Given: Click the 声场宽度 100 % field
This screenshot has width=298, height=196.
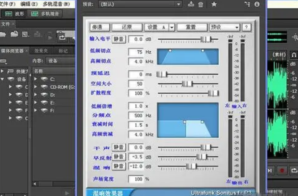Looking at the screenshot, I should tap(136, 179).
